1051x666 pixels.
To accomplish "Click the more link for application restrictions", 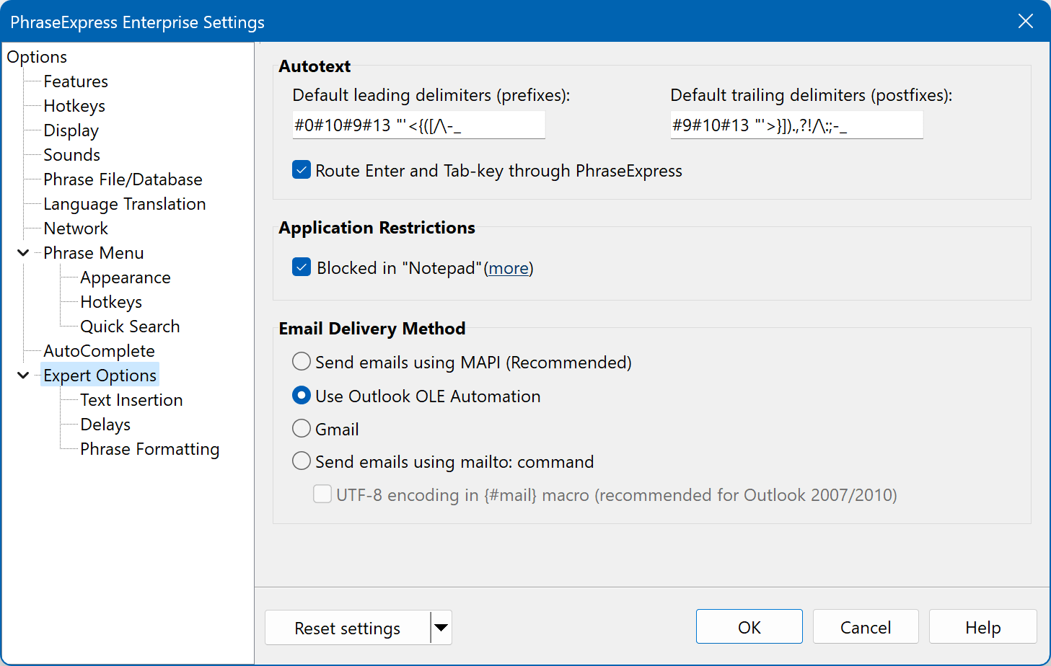I will [x=509, y=268].
